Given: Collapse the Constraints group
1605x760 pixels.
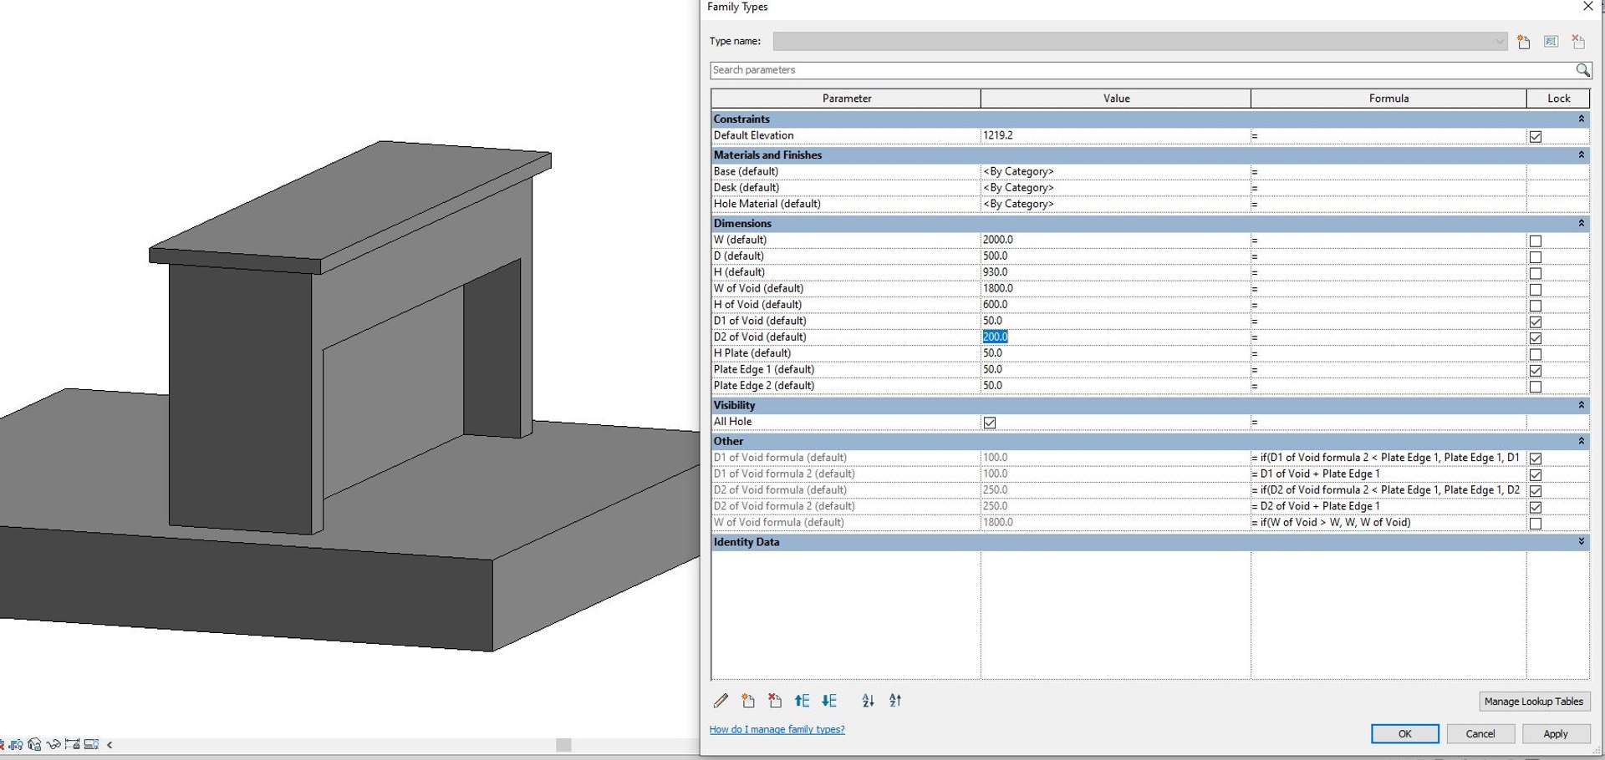Looking at the screenshot, I should click(1581, 119).
